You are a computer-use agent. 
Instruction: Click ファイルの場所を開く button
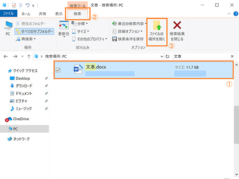157,32
